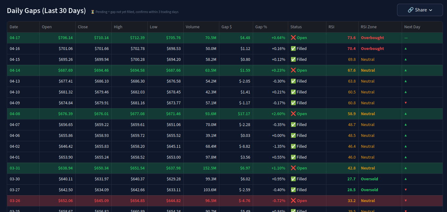The width and height of the screenshot is (447, 212).
Task: Click red down arrow in 03-26 row
Action: [x=405, y=201]
